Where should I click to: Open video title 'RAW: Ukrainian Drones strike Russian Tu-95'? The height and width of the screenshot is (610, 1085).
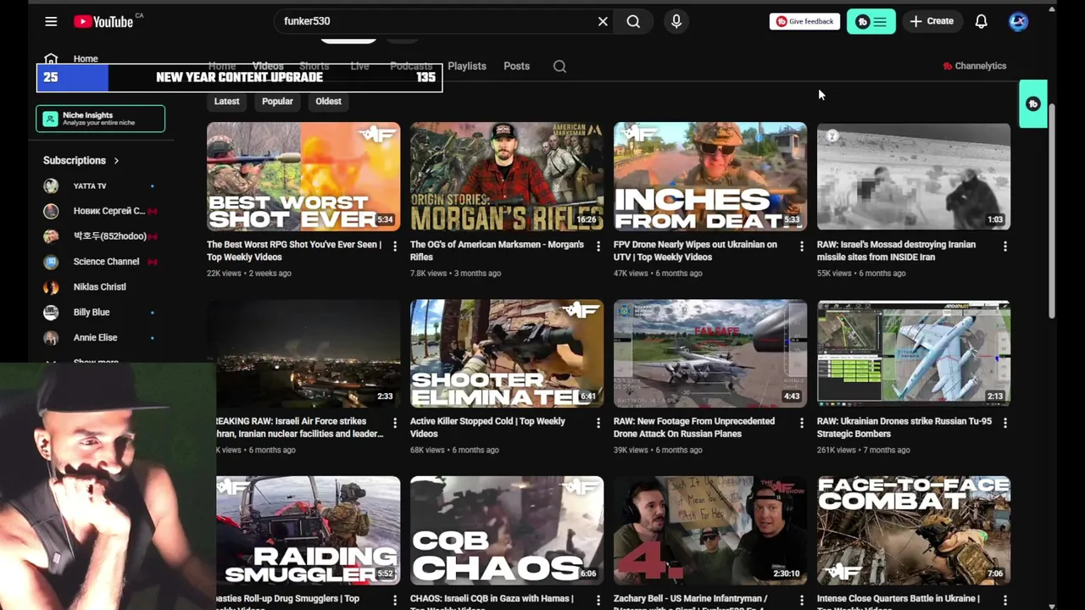(904, 427)
